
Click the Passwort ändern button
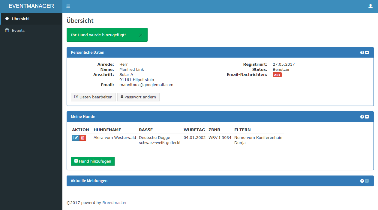click(138, 97)
